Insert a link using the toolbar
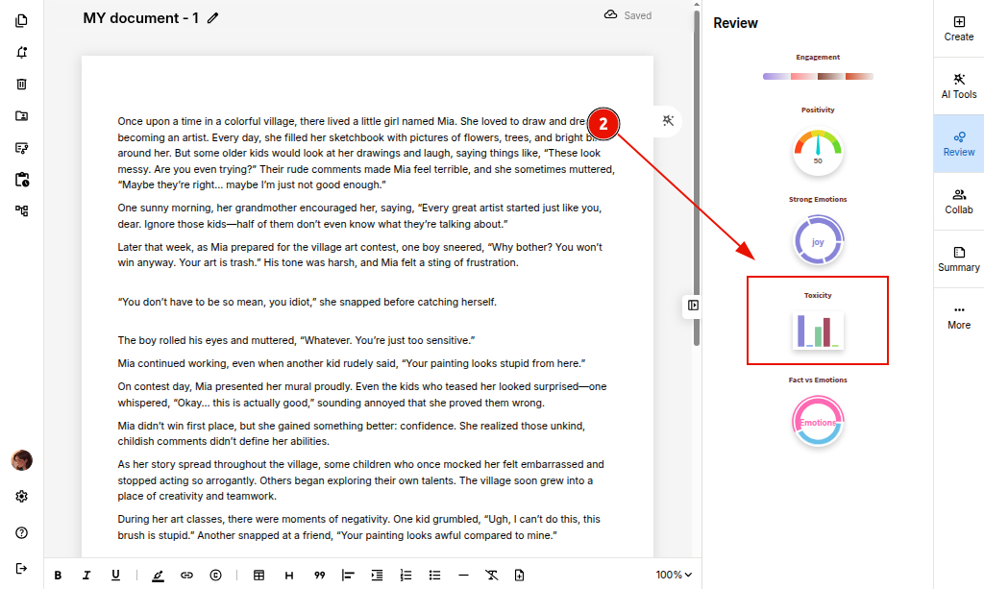This screenshot has width=984, height=589. (186, 575)
